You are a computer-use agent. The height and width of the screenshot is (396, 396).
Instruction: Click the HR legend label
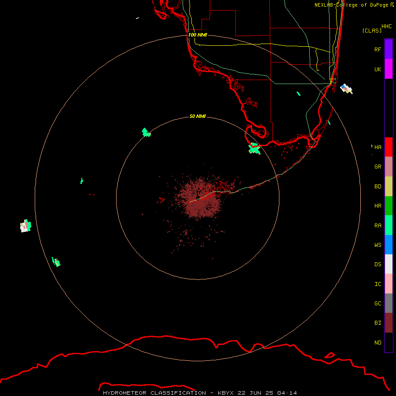378,206
